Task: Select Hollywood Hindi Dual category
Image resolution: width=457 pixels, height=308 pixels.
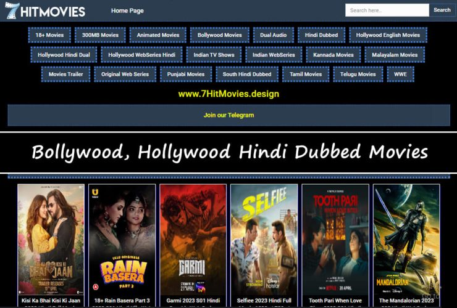Action: tap(64, 55)
